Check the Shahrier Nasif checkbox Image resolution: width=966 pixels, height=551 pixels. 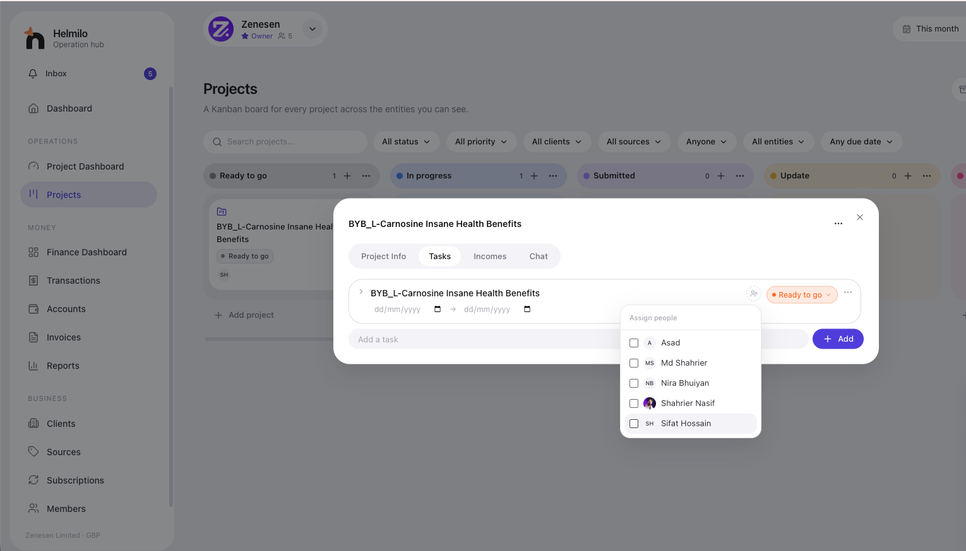634,403
